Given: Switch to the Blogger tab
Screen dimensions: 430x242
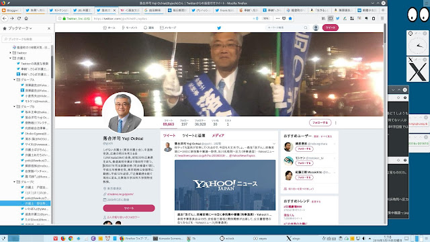Looking at the screenshot, I should [x=11, y=10].
